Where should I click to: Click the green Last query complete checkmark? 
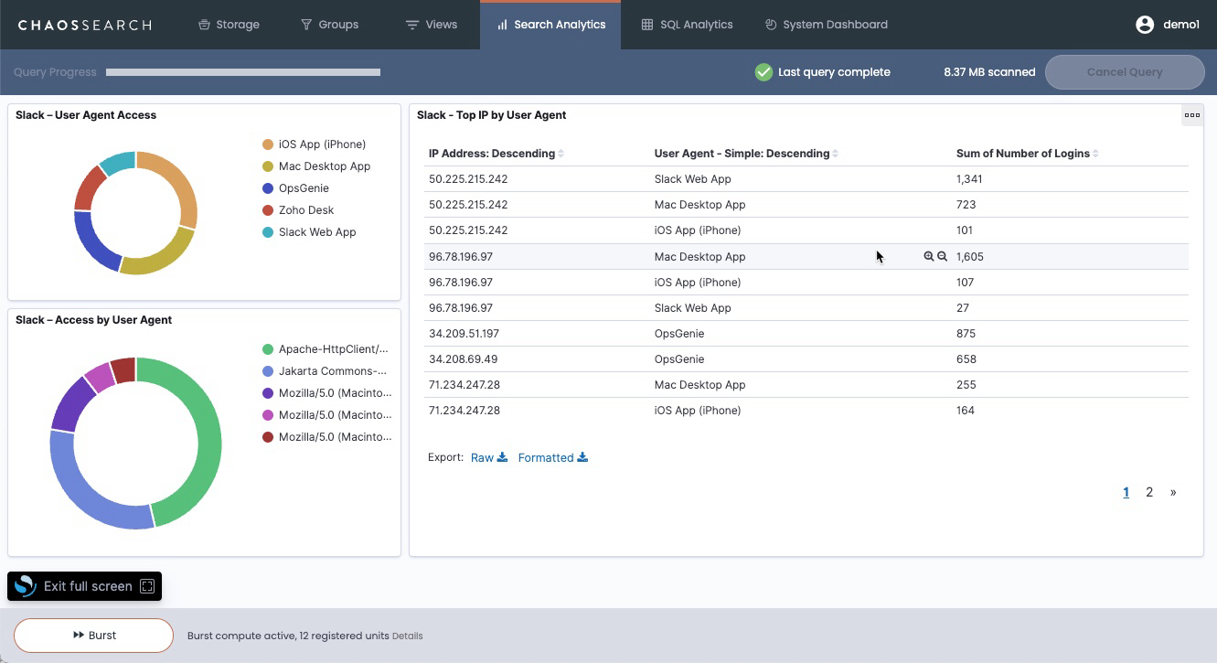click(x=763, y=71)
